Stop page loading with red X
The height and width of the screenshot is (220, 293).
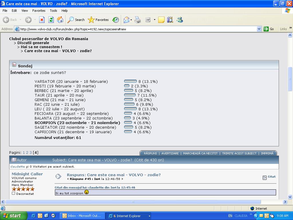pos(42,20)
